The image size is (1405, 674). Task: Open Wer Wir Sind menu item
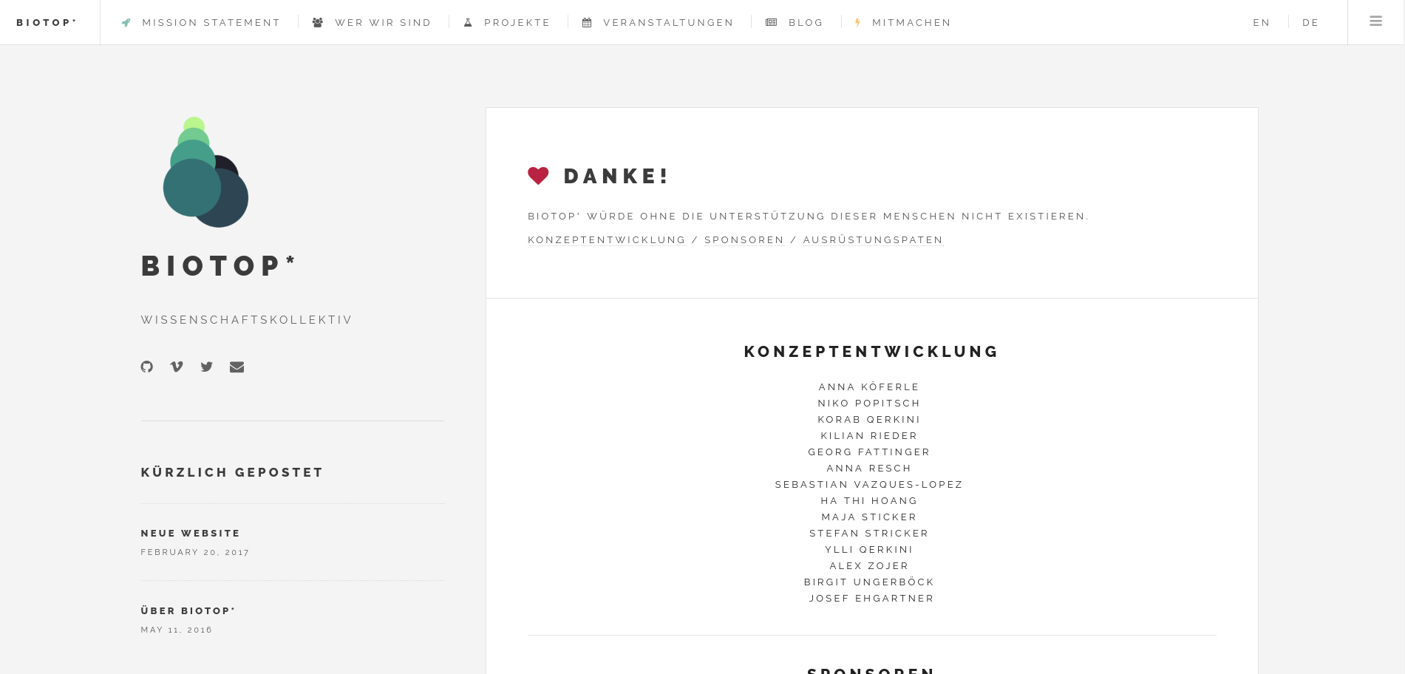(383, 23)
